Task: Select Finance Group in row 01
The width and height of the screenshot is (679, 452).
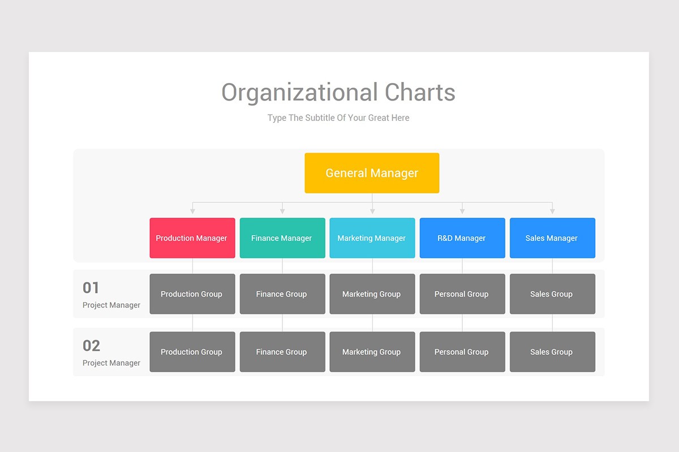Action: (x=282, y=294)
